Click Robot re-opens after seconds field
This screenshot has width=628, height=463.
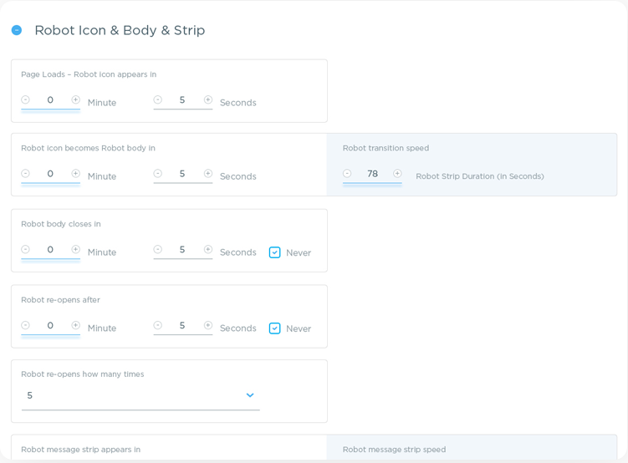[182, 326]
